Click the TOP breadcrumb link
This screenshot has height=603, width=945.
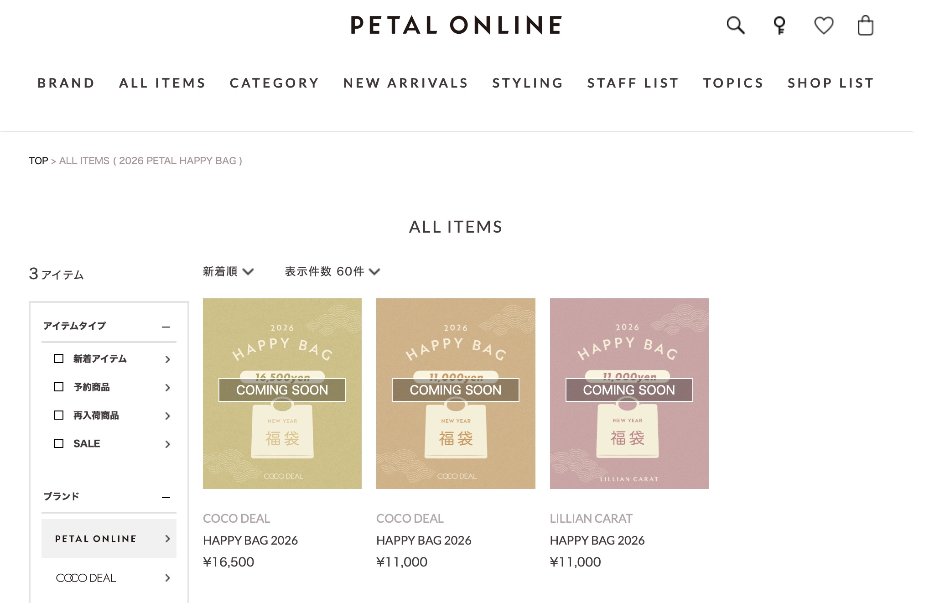(38, 161)
